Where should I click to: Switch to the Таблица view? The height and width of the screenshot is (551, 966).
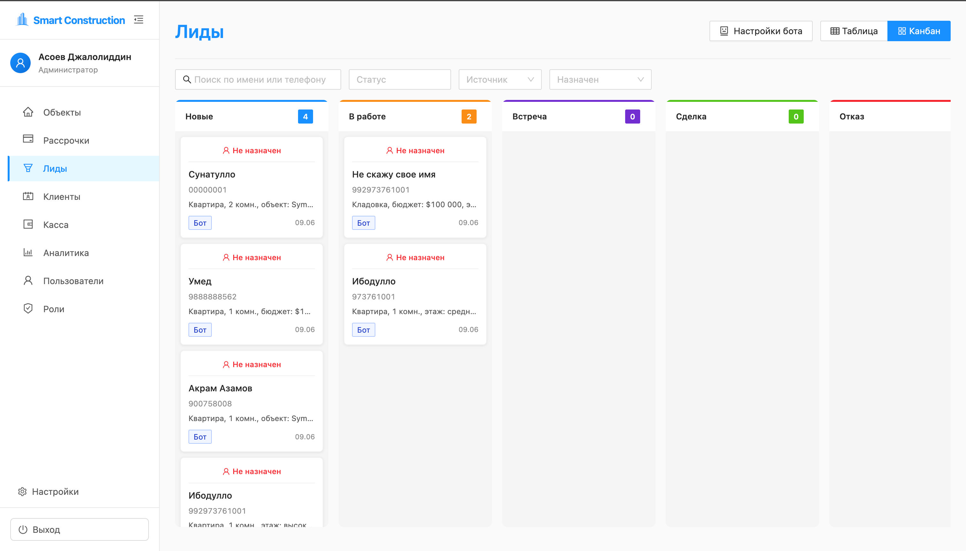(x=854, y=31)
